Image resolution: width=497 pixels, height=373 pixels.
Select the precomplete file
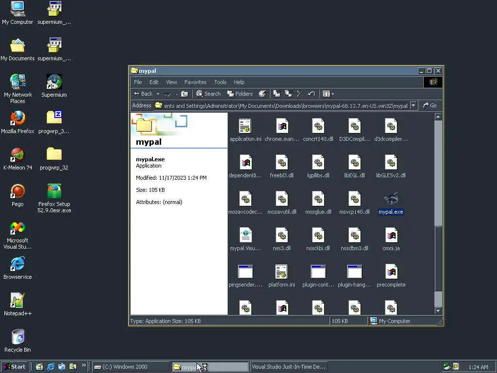(x=391, y=276)
